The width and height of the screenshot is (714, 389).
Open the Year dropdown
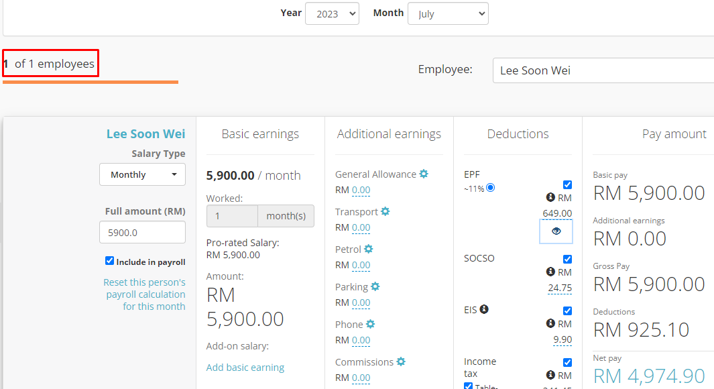tap(332, 13)
